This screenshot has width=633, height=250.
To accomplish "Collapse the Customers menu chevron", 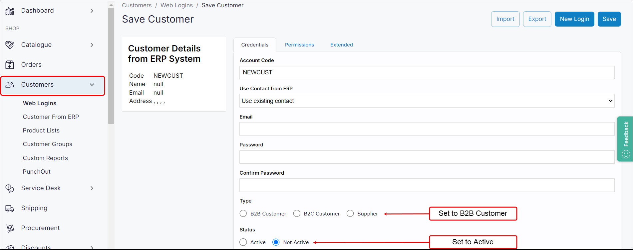I will coord(92,85).
